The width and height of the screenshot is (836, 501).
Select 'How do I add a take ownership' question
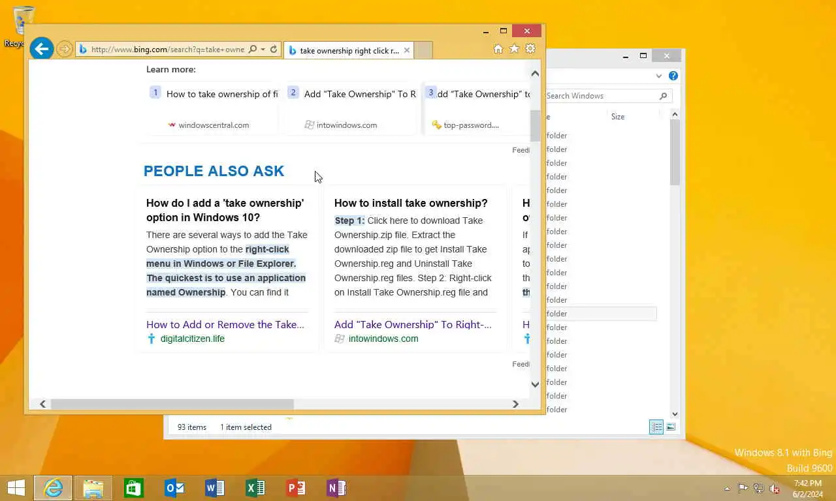coord(225,210)
